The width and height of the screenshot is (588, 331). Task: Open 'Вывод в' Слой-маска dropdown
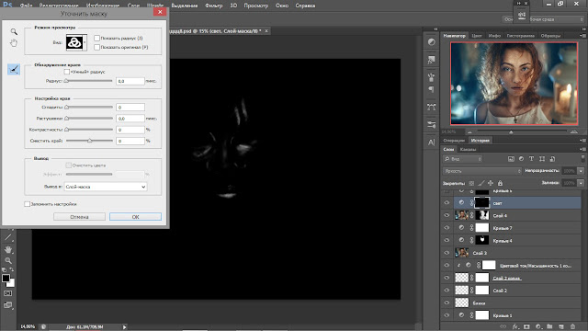coord(106,187)
